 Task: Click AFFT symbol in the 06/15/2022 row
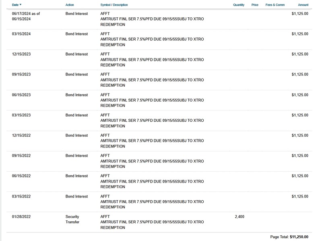pos(105,176)
